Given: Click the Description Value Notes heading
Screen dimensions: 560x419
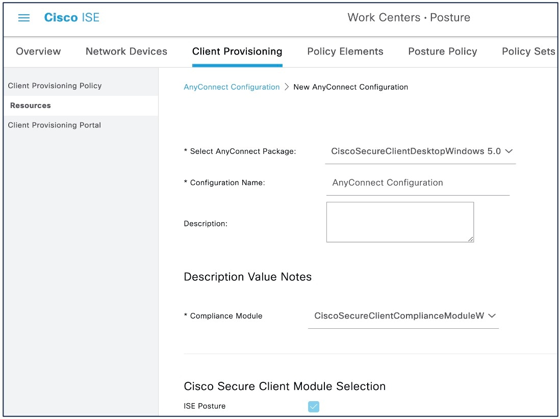Looking at the screenshot, I should click(247, 277).
